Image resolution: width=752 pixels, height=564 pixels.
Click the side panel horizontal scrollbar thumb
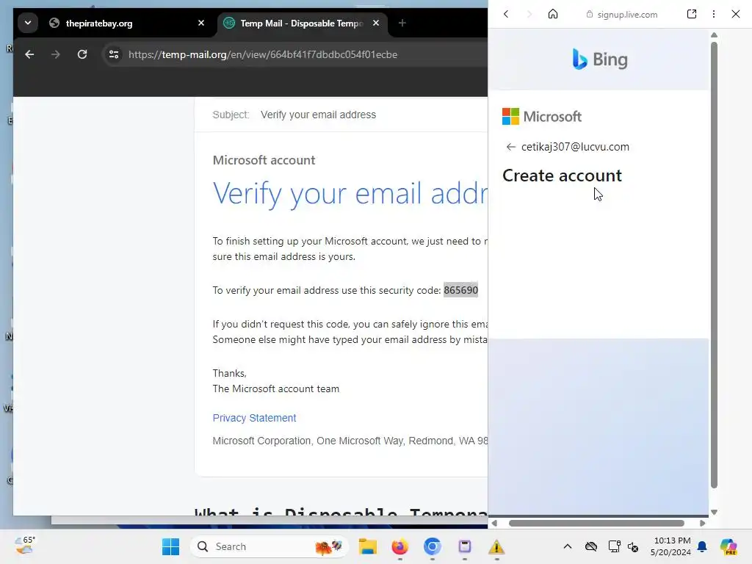(x=596, y=523)
